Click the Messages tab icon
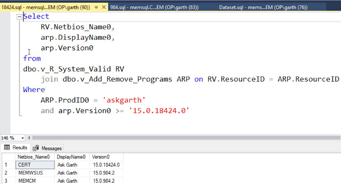 point(36,148)
